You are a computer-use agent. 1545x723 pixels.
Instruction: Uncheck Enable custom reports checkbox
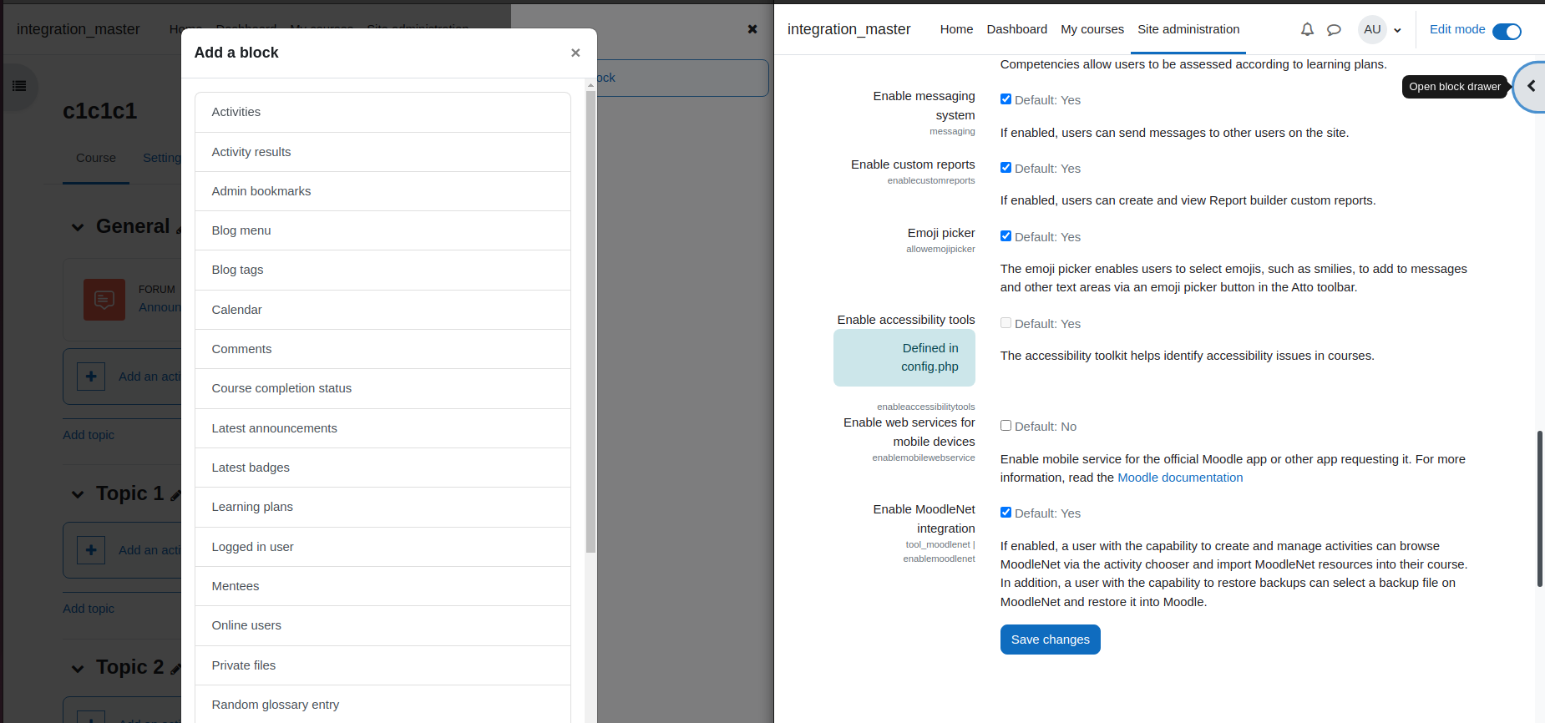1006,168
